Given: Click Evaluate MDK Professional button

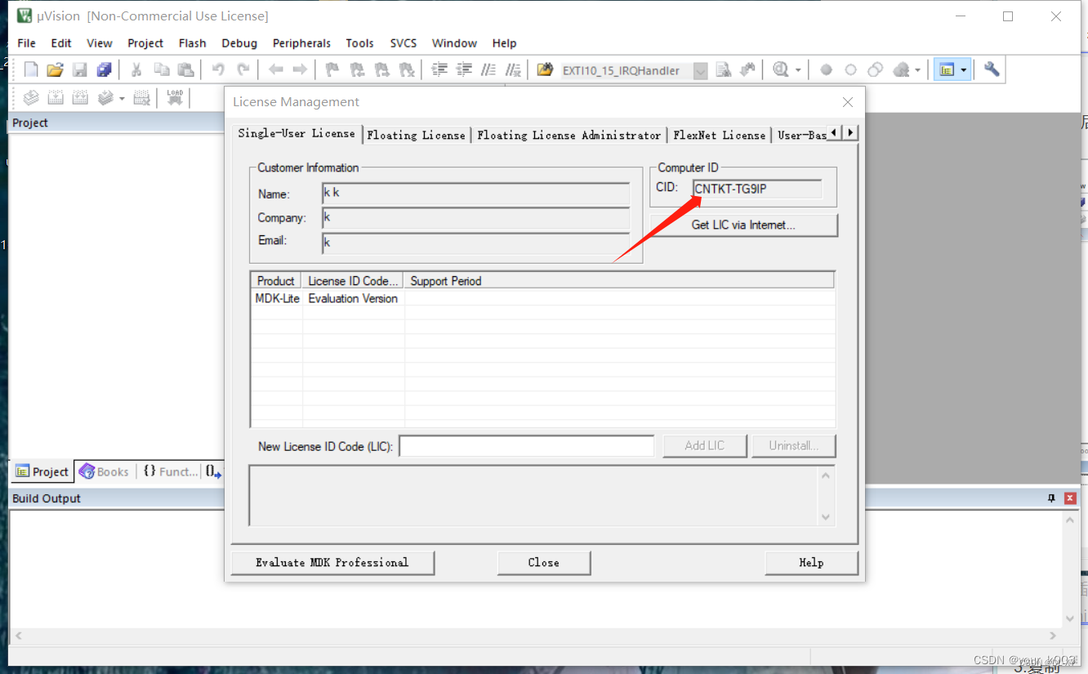Looking at the screenshot, I should pos(332,562).
